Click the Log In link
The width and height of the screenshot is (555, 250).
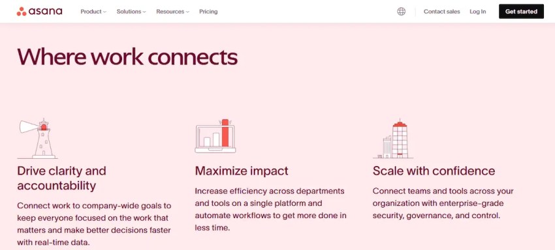coord(478,11)
